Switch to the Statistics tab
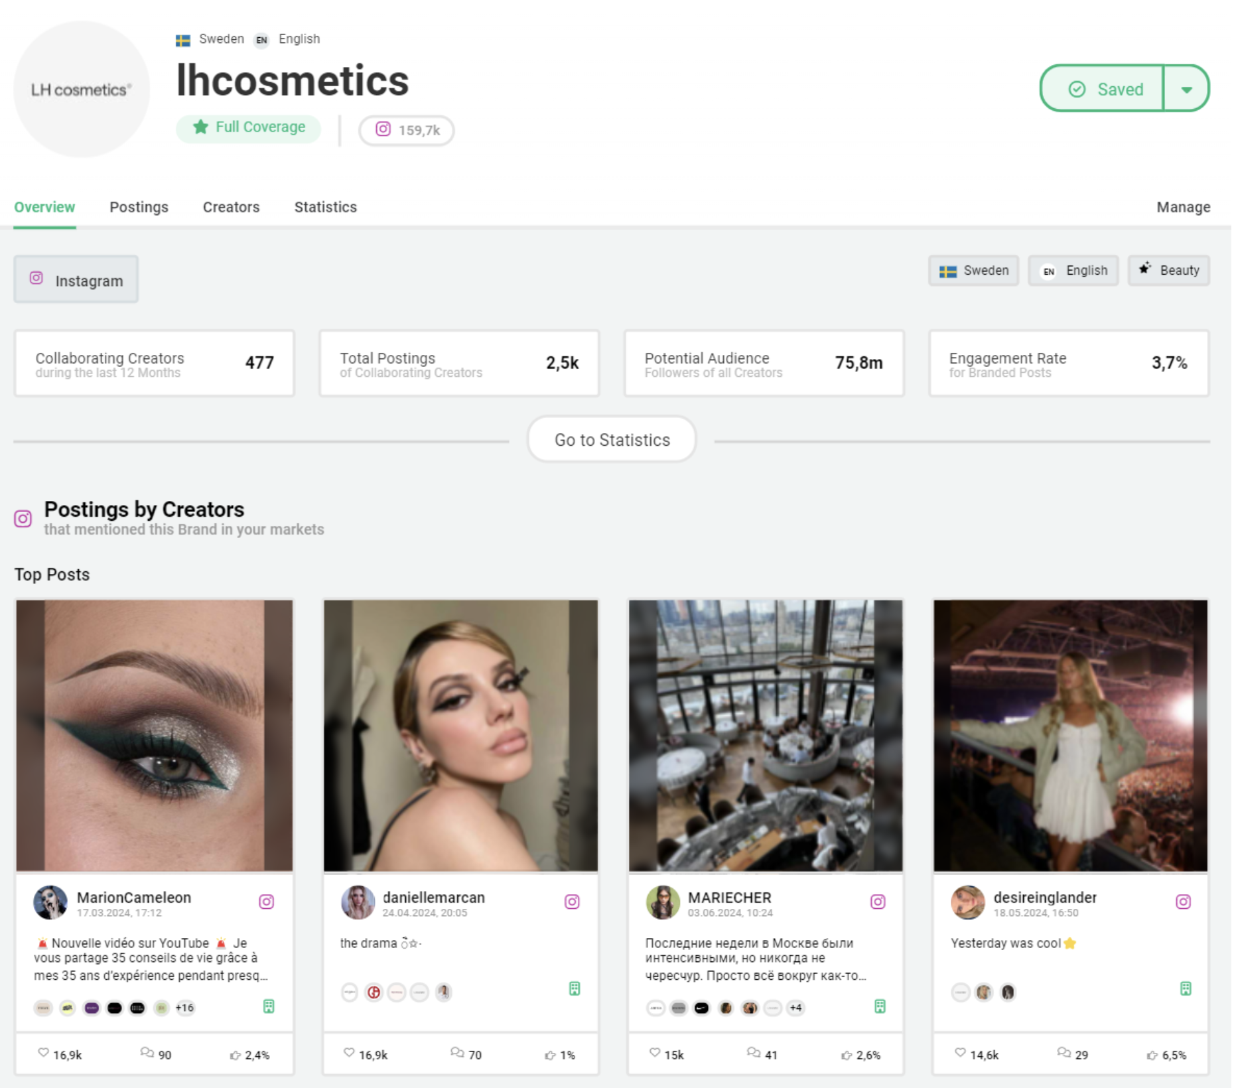The width and height of the screenshot is (1234, 1088). (325, 207)
